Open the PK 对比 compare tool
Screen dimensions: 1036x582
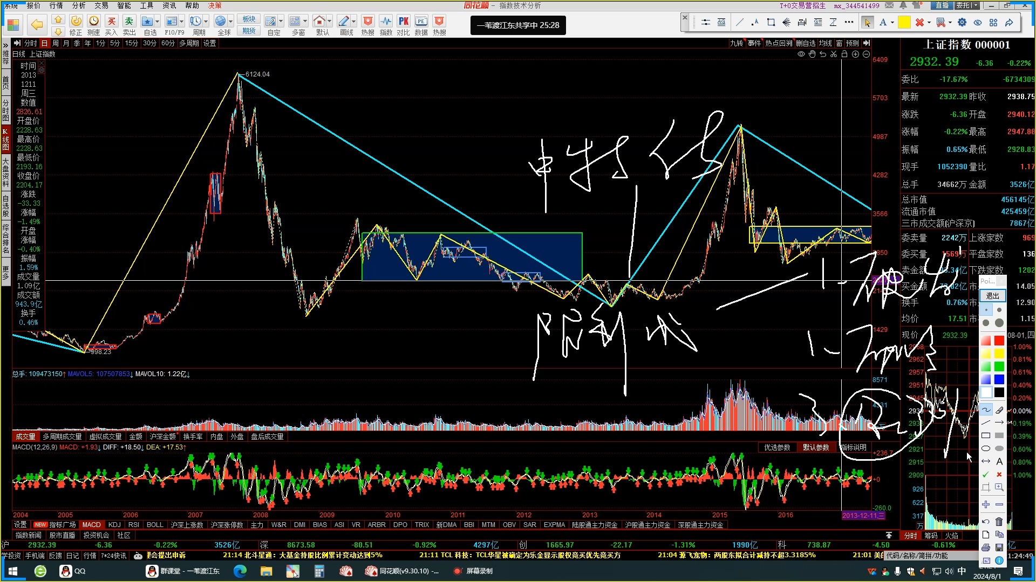(404, 25)
